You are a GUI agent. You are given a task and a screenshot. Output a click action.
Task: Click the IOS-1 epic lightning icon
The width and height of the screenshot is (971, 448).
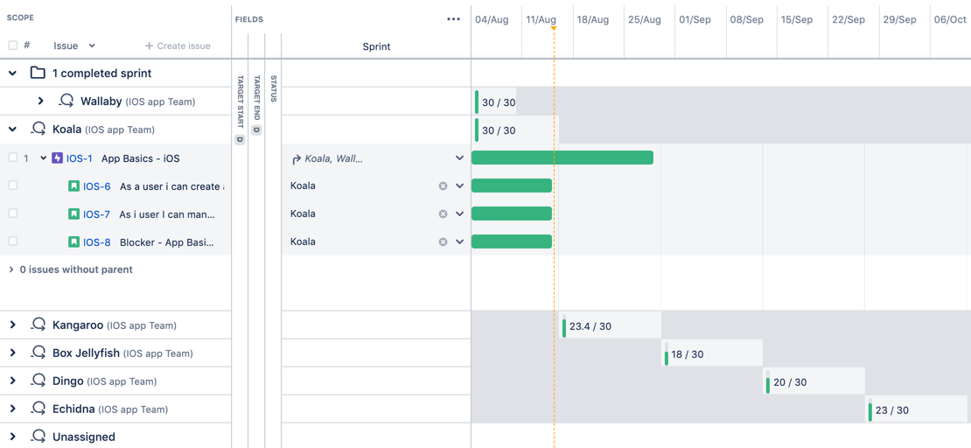pyautogui.click(x=58, y=158)
